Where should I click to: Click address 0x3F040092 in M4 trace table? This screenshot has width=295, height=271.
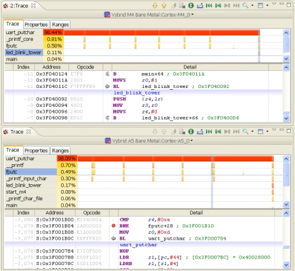pyautogui.click(x=51, y=99)
